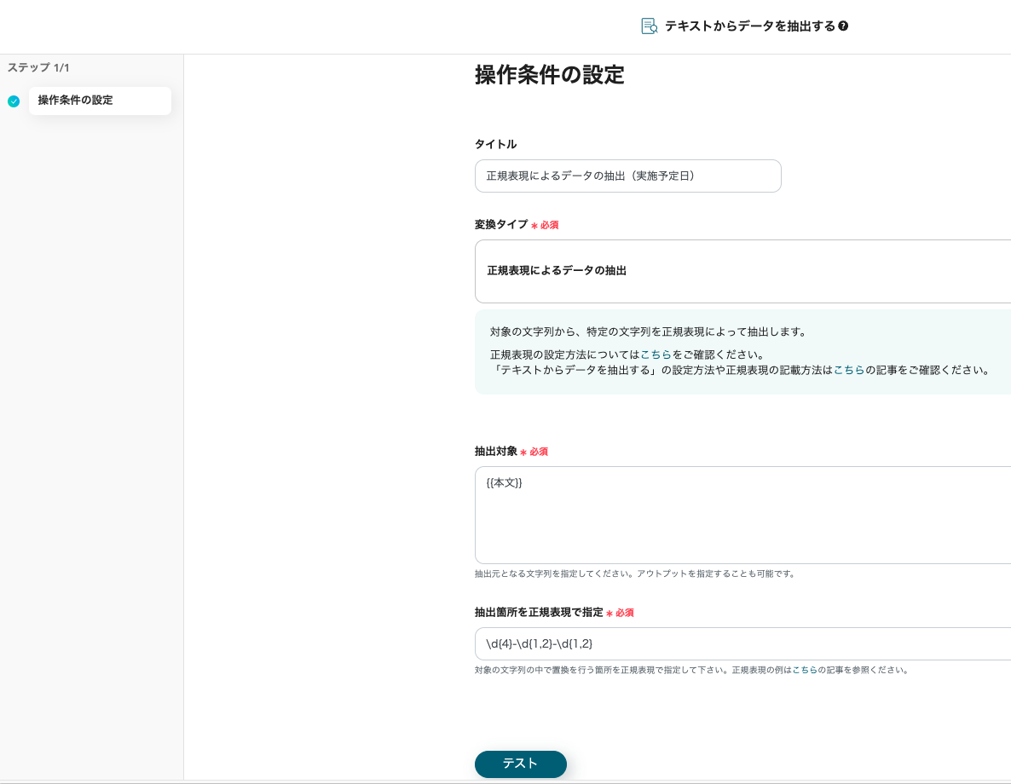The image size is (1011, 784).
Task: Open こちら link for the article on notation
Action: 848,371
